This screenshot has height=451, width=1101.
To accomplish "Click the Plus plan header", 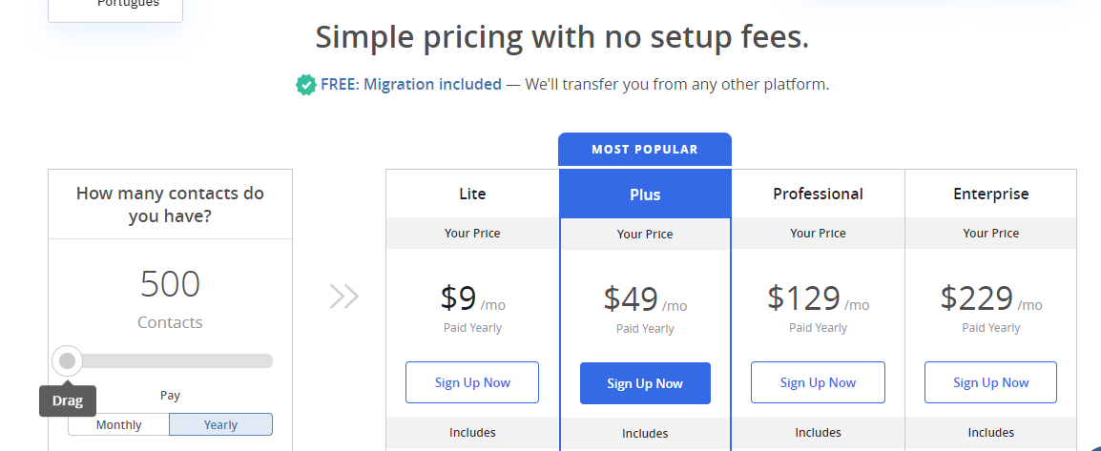I will pos(645,195).
